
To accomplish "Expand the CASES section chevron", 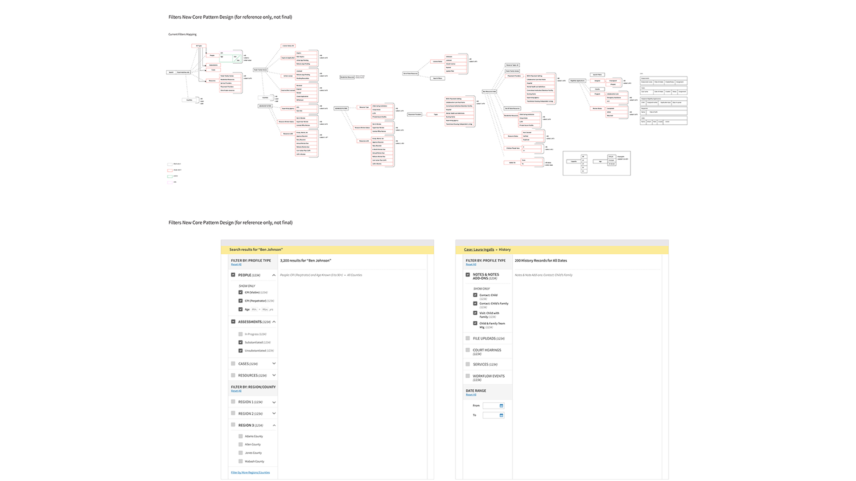I will pyautogui.click(x=274, y=363).
